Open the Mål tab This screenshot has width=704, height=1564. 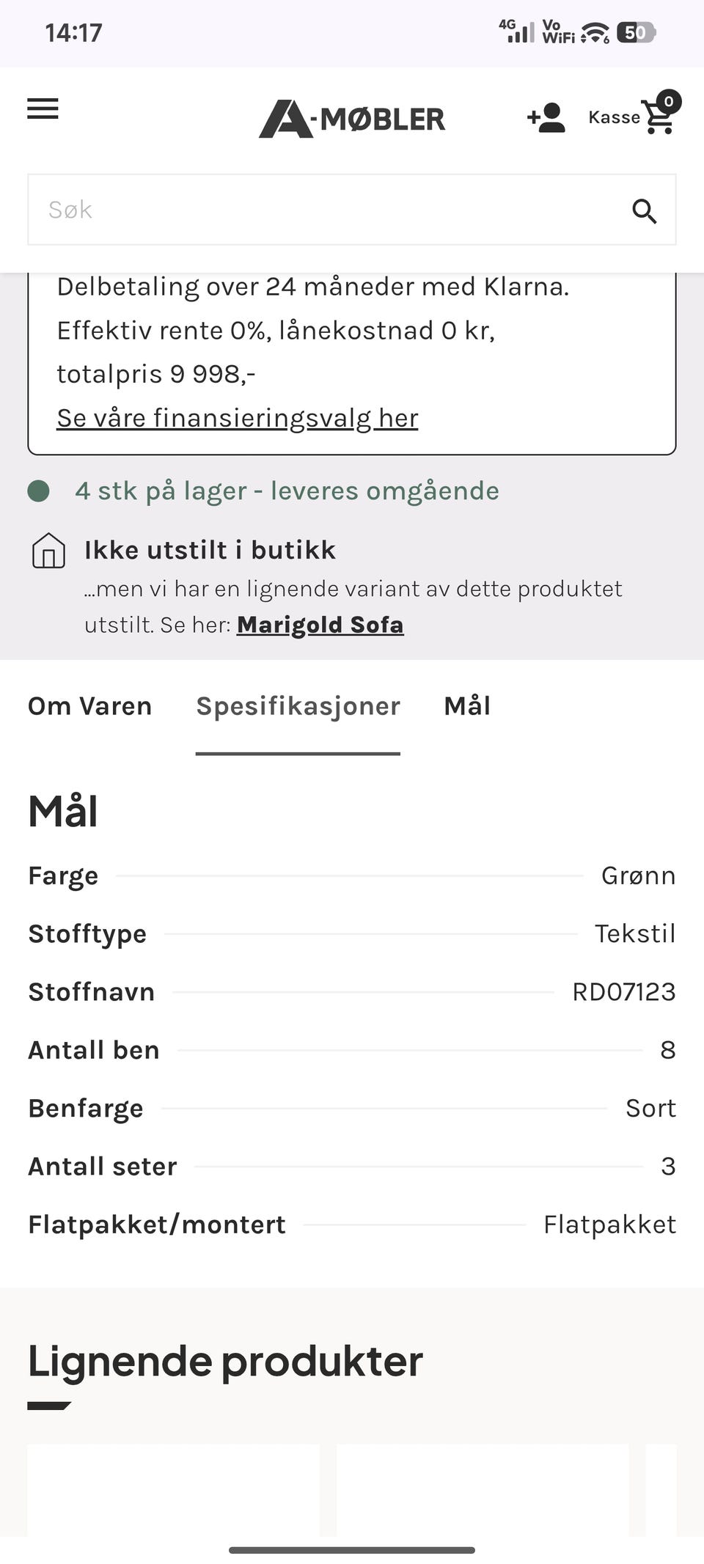467,706
